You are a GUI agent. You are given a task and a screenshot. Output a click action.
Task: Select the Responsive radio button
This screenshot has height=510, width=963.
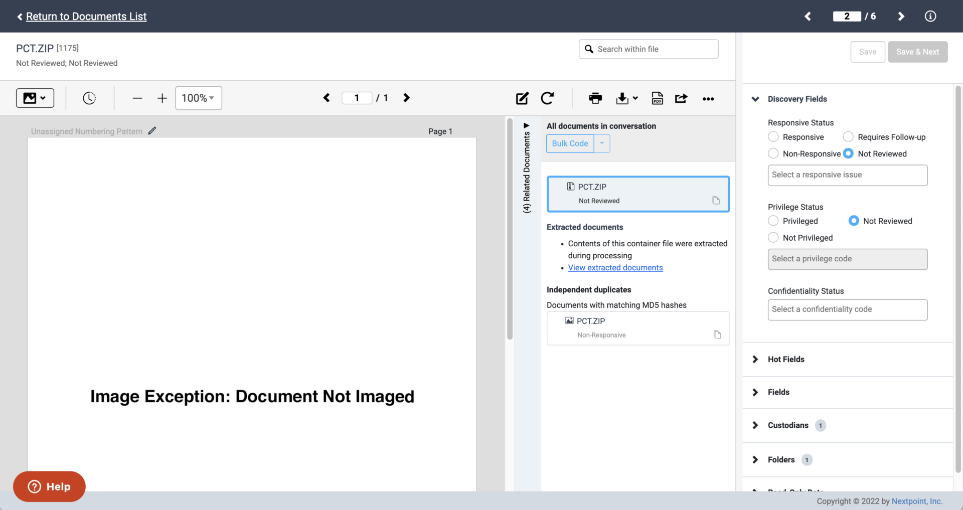(772, 136)
